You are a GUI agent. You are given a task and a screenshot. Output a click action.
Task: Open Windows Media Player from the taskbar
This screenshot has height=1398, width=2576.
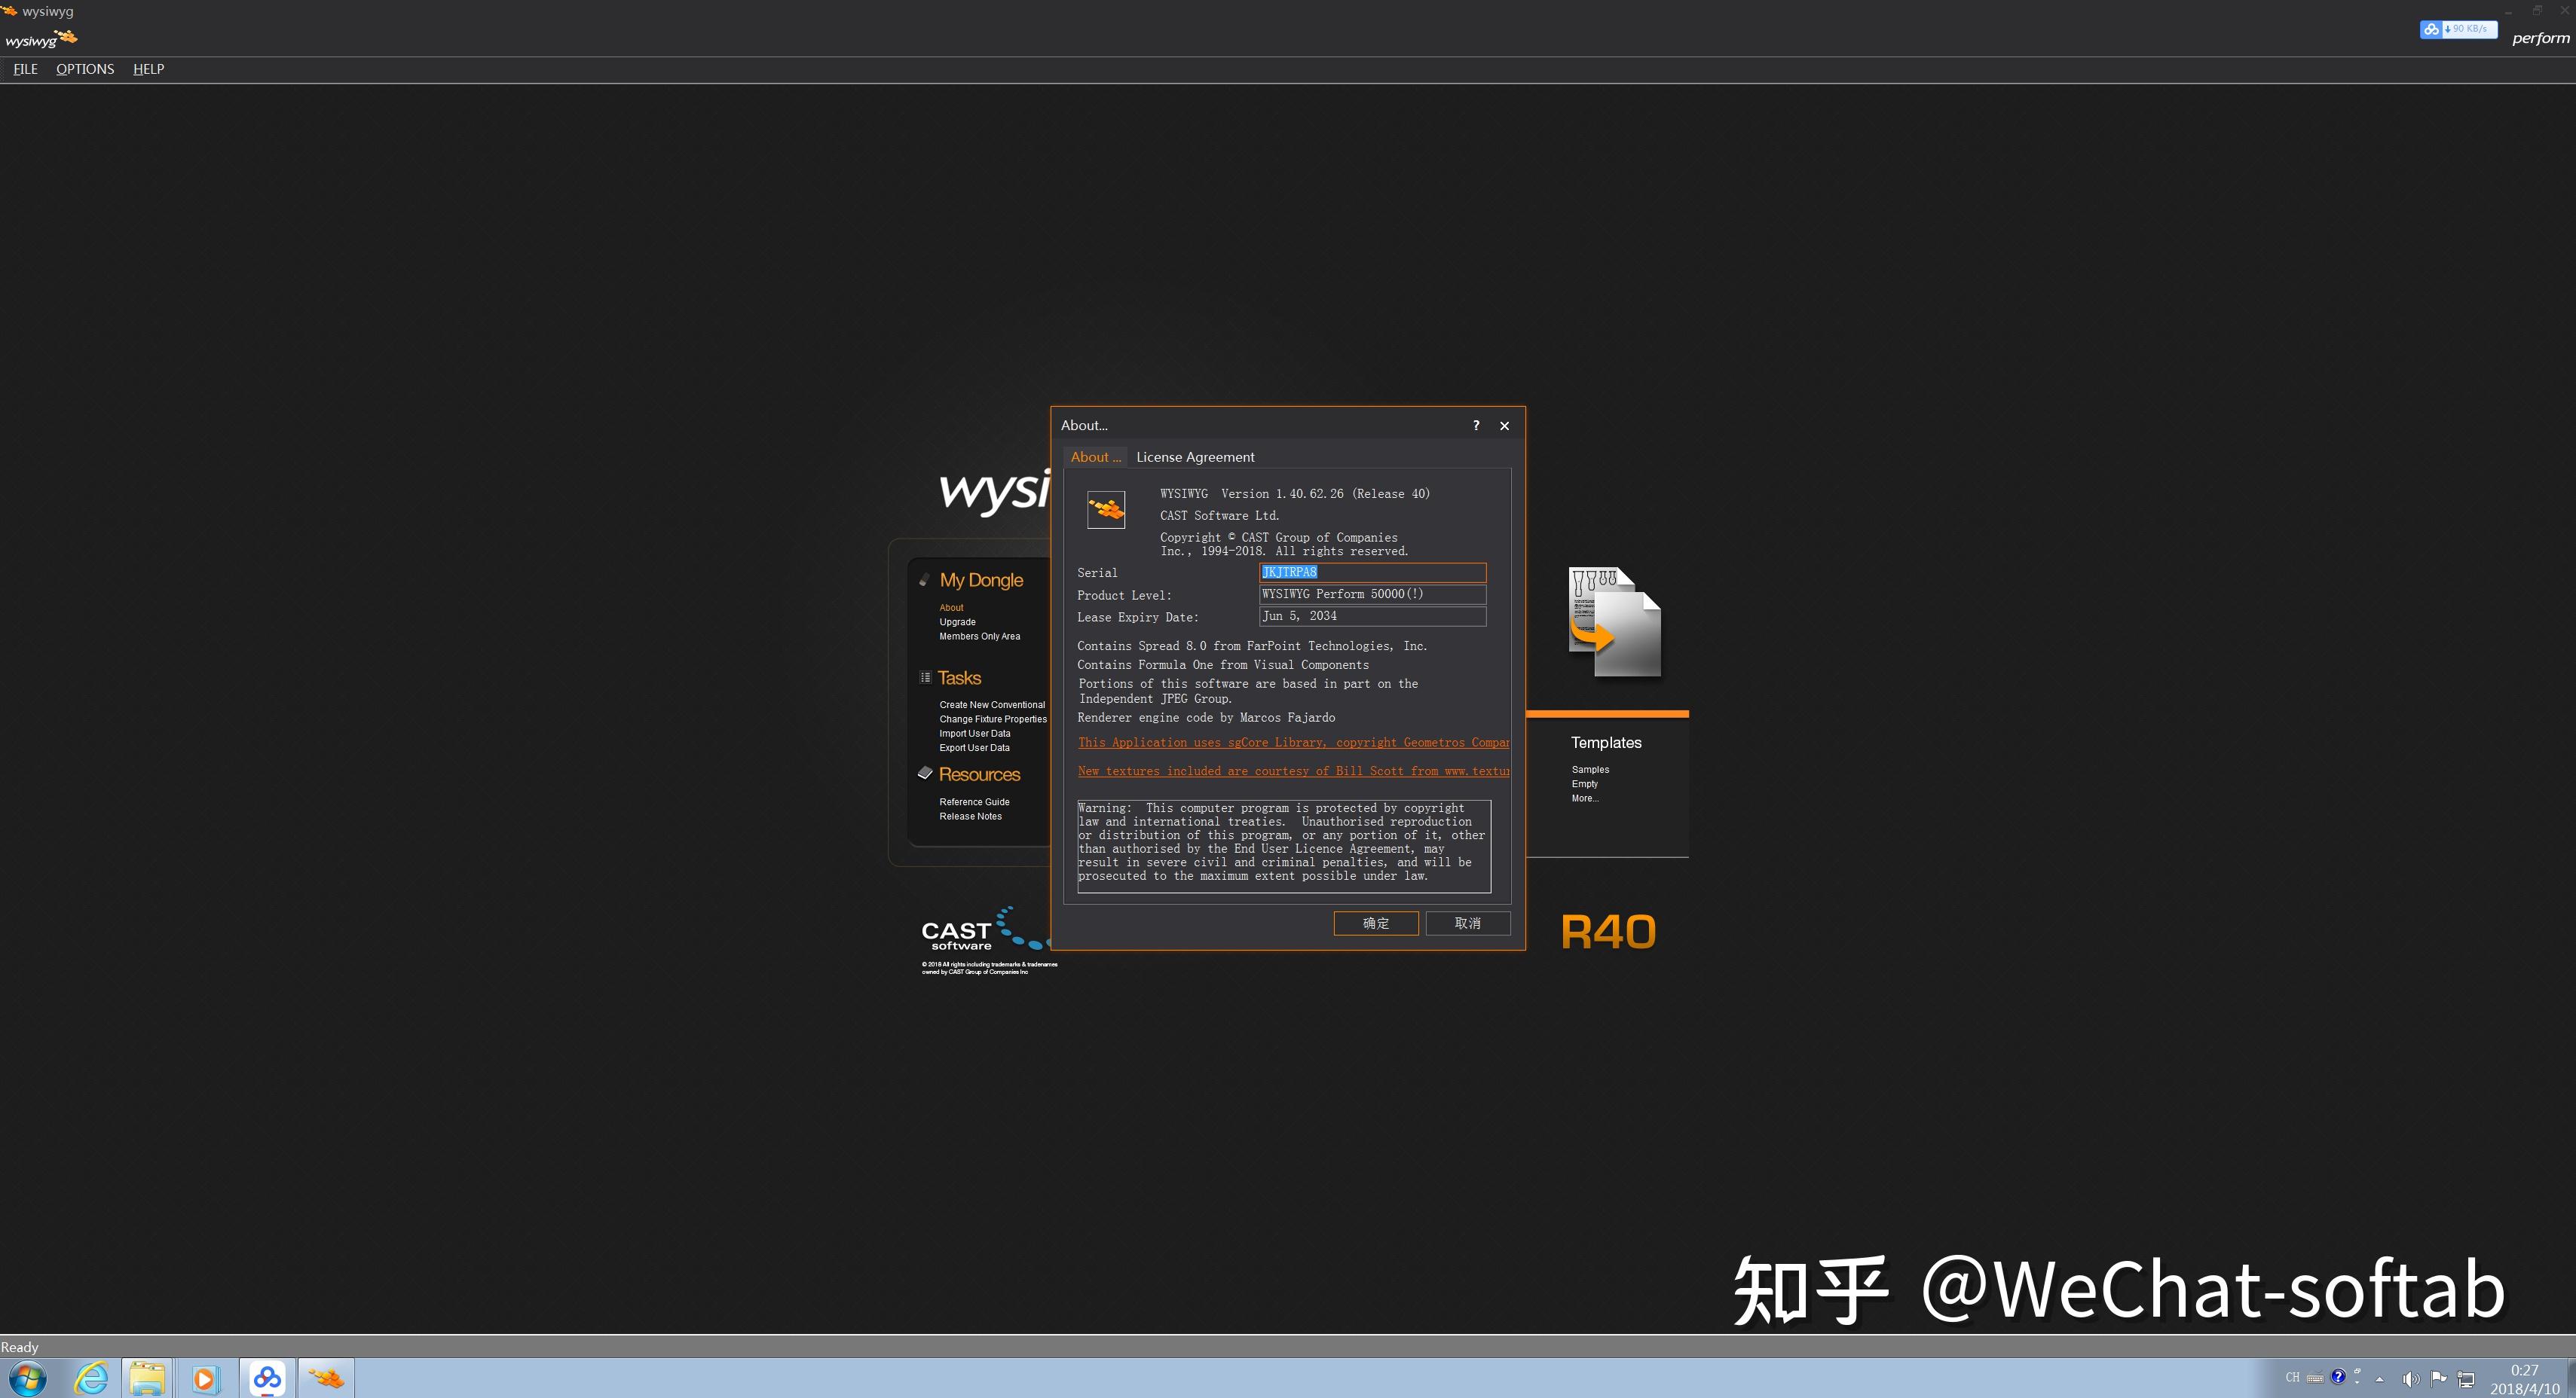205,1378
